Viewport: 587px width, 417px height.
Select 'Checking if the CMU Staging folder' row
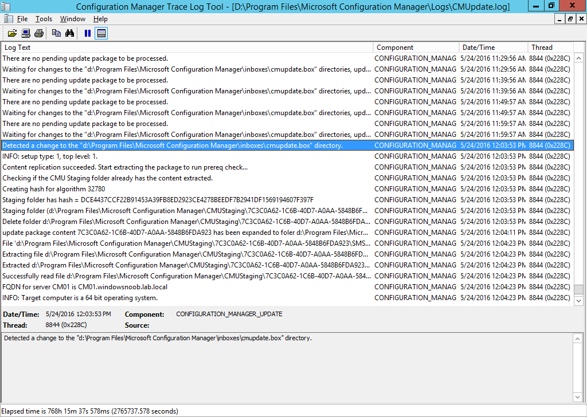[288, 178]
